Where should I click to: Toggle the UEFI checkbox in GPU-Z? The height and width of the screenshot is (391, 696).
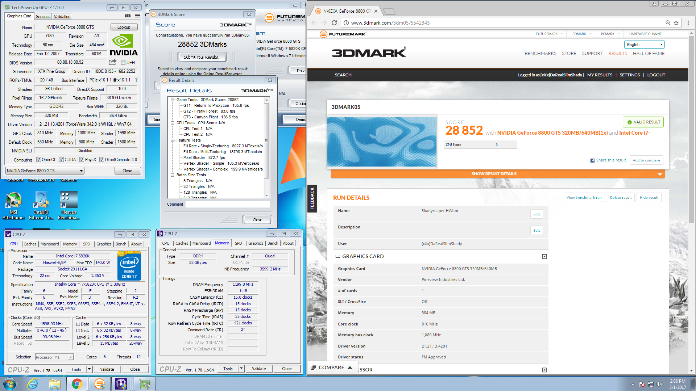click(x=123, y=63)
